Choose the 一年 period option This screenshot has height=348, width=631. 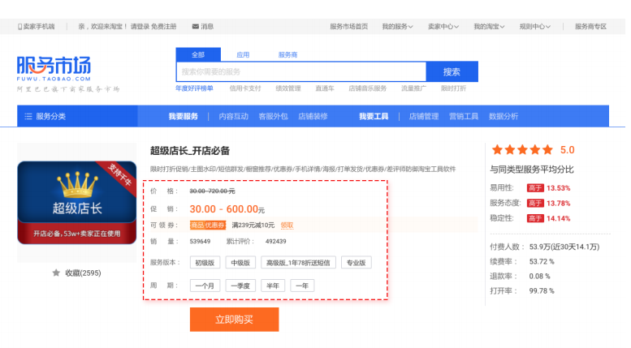pyautogui.click(x=302, y=286)
